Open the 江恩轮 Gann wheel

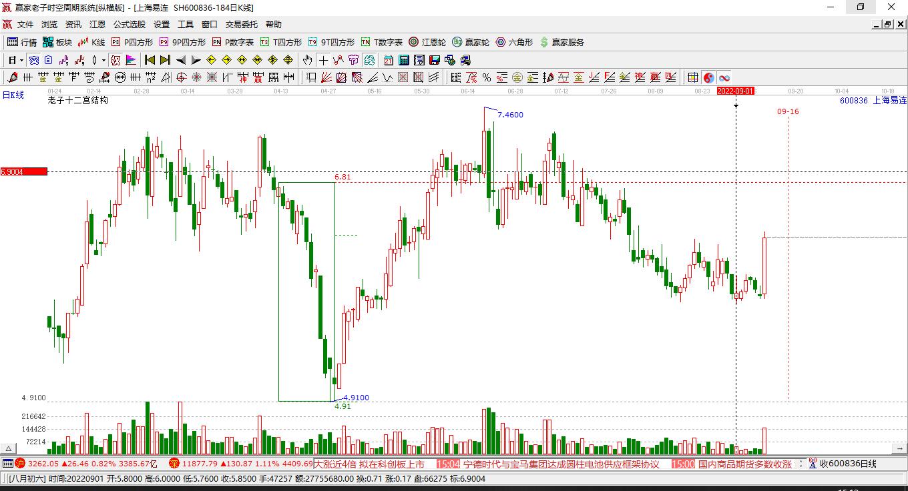[x=427, y=42]
